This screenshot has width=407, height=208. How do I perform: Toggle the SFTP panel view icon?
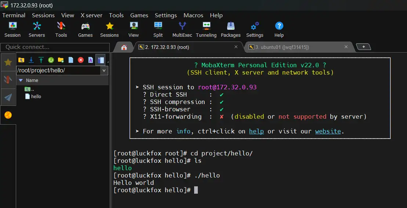[x=101, y=60]
